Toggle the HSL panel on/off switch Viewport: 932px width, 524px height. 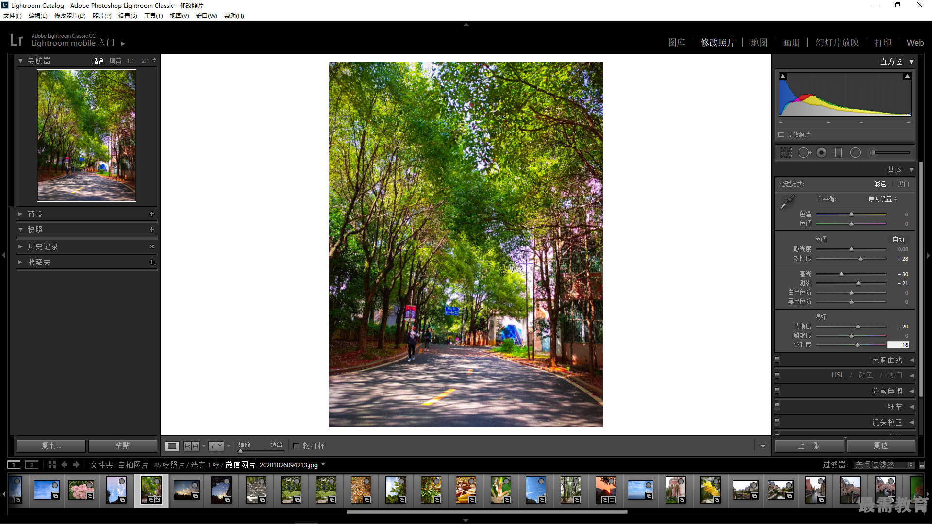coord(777,376)
